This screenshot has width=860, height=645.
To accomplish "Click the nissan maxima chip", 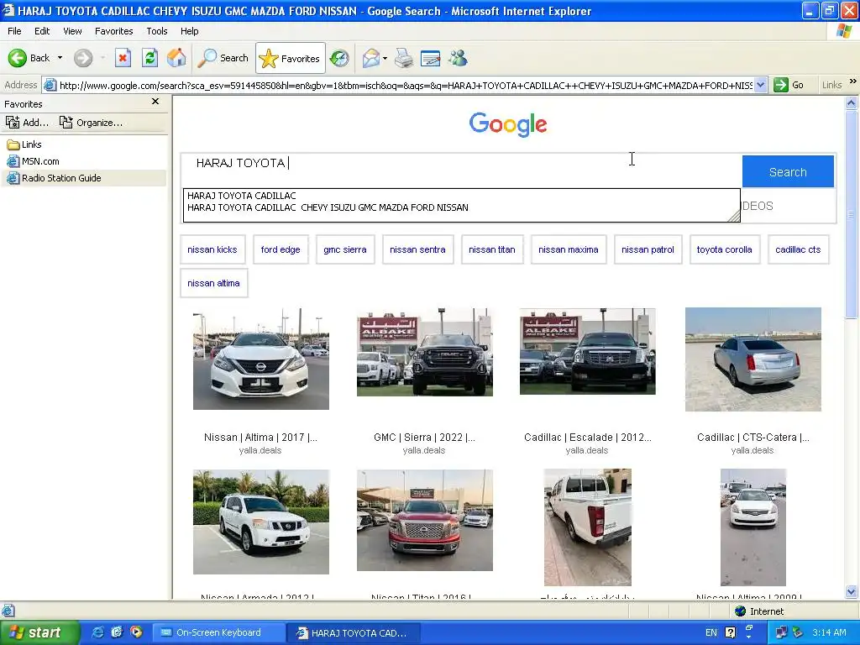I will 569,249.
